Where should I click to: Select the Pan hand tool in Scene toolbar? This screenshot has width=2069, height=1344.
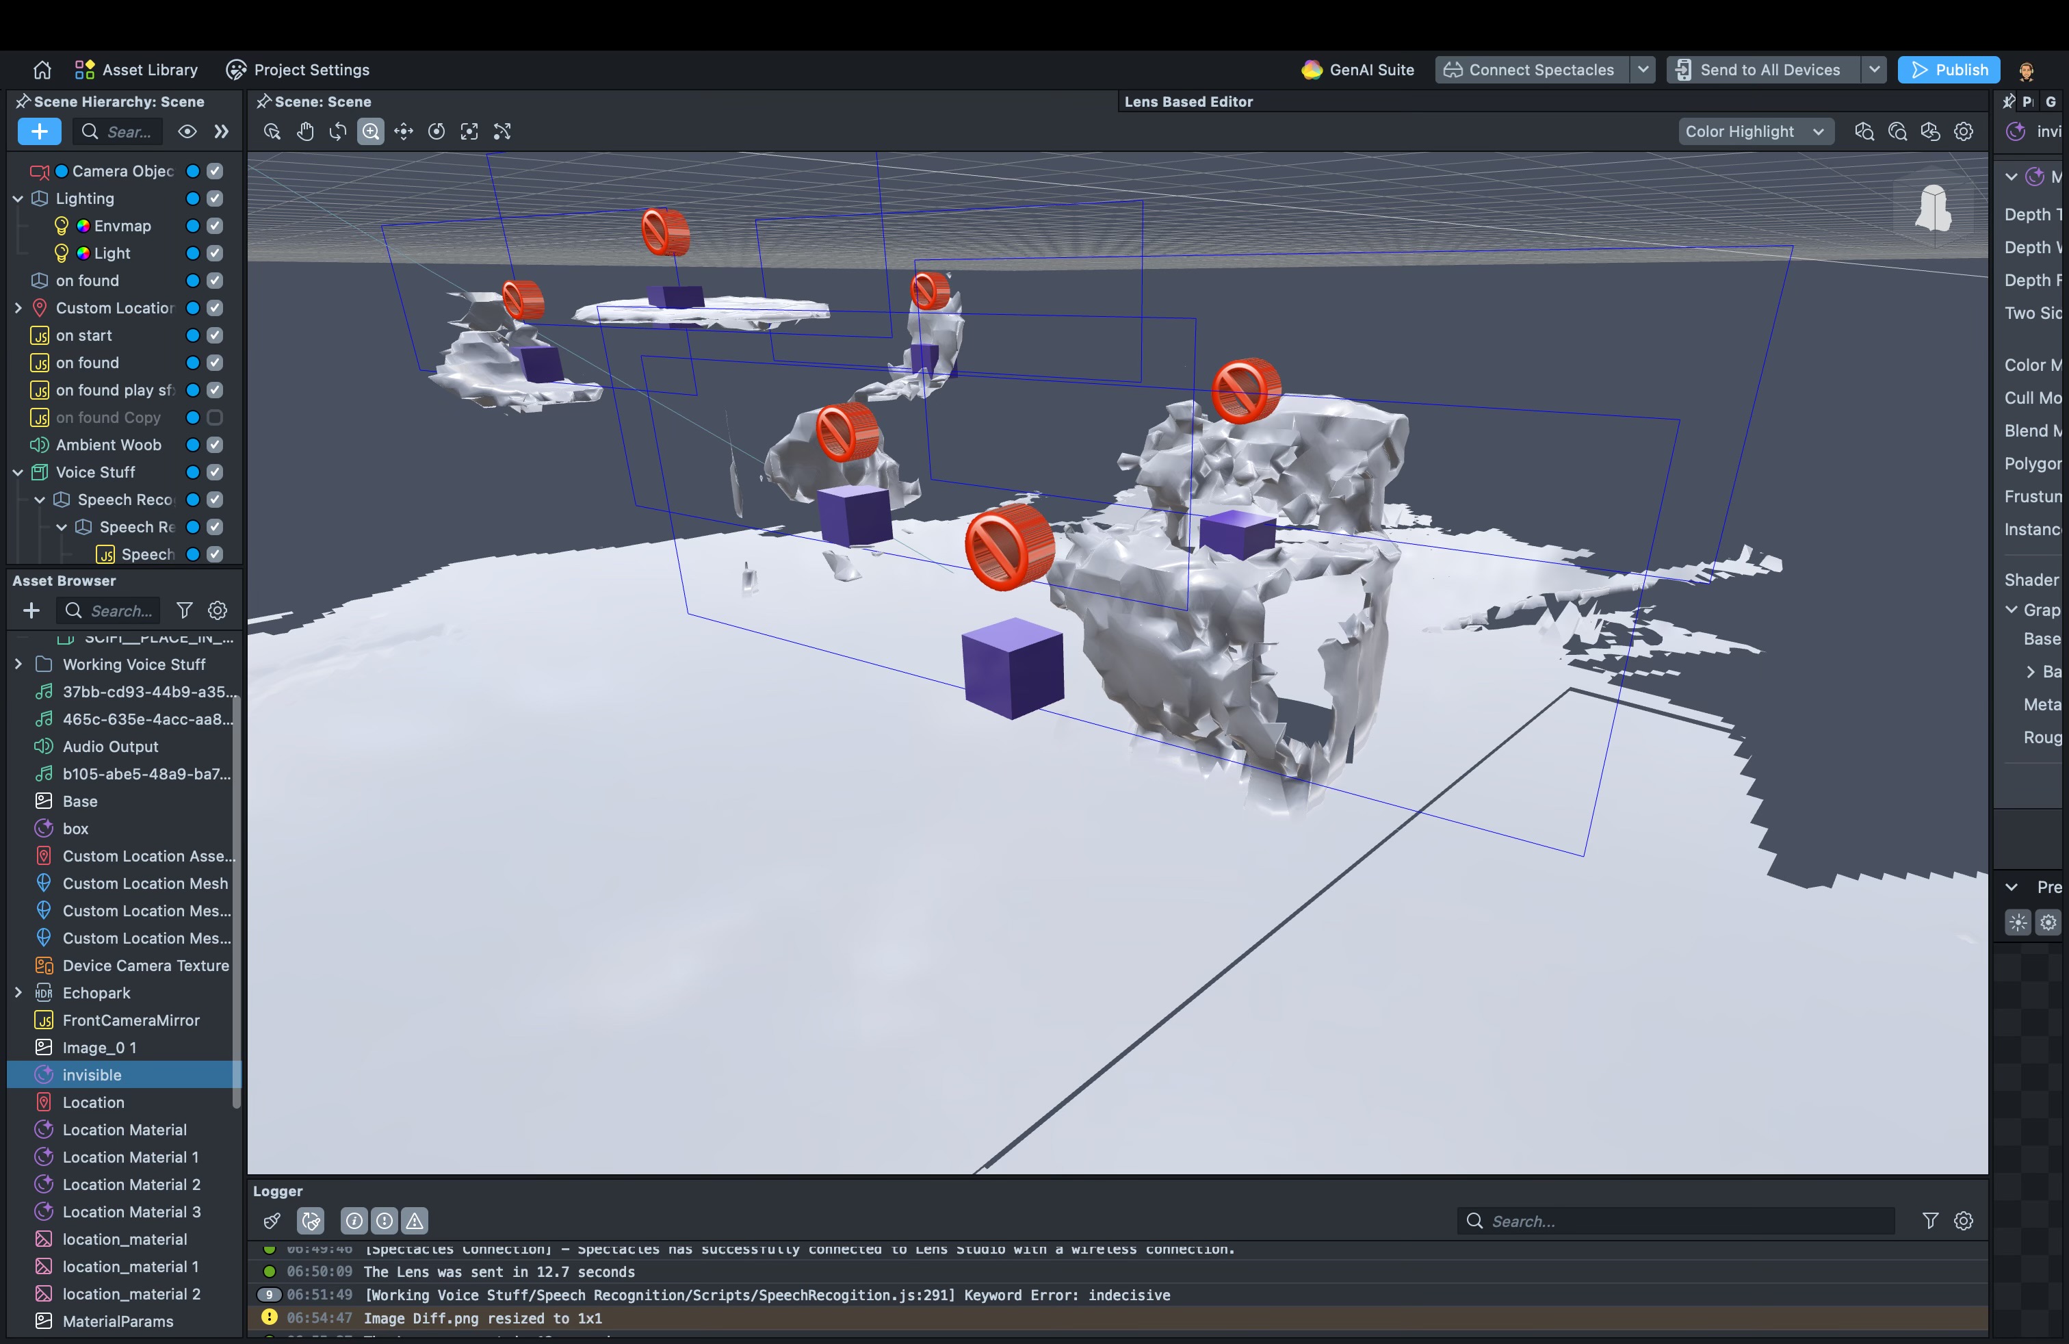(x=305, y=131)
